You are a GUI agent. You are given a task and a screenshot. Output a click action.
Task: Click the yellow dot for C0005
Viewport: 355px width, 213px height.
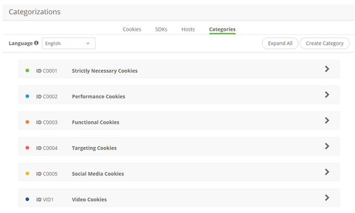pos(27,173)
